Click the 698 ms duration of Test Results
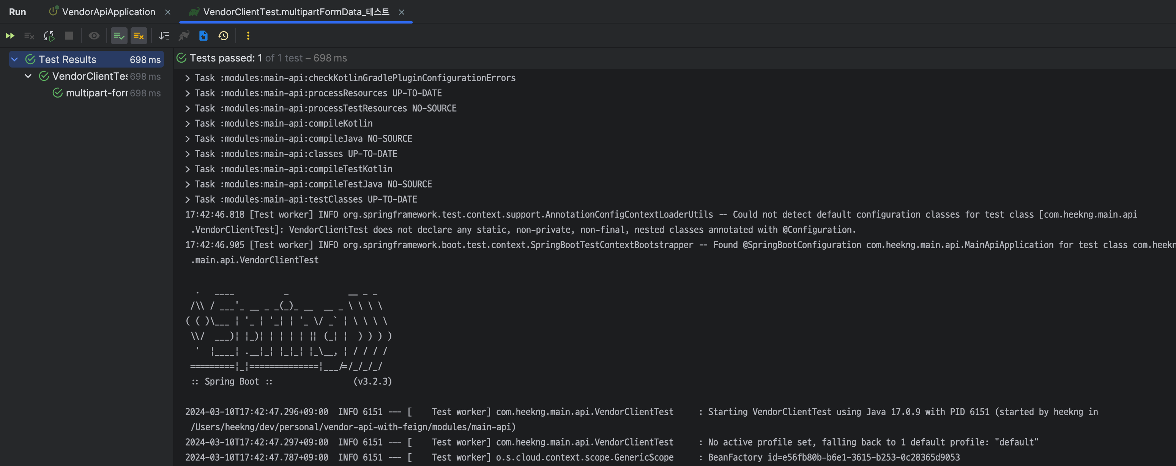This screenshot has height=466, width=1176. pos(145,60)
